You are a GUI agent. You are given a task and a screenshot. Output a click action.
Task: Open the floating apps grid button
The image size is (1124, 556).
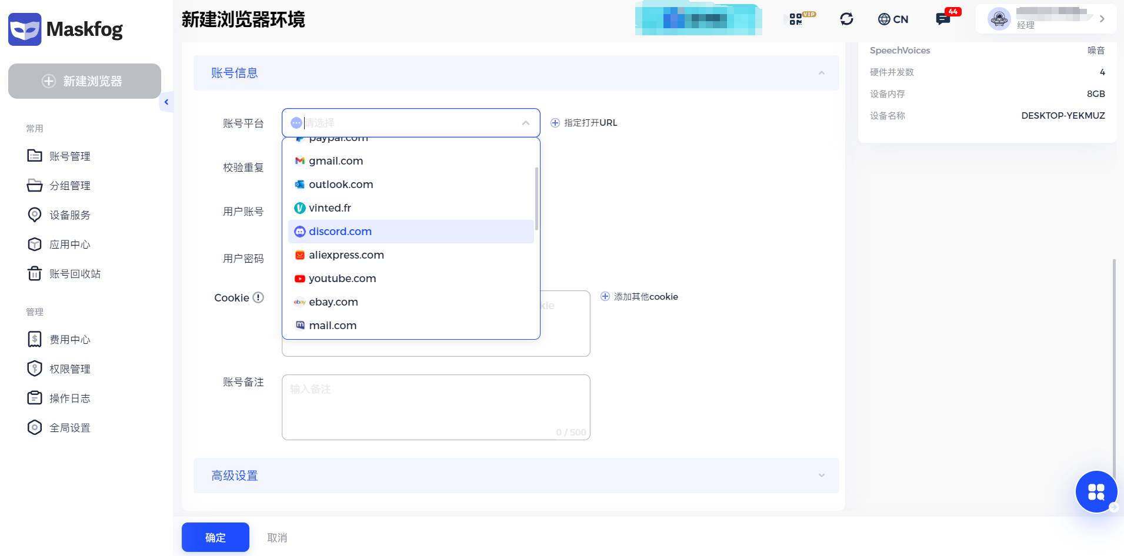pyautogui.click(x=1096, y=492)
